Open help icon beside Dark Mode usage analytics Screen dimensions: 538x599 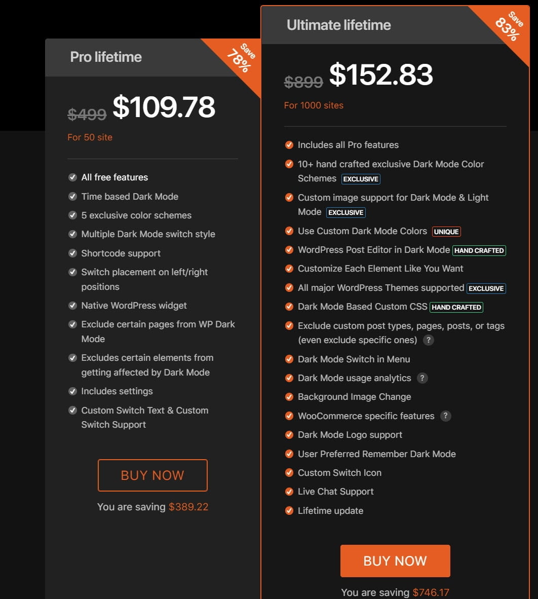click(422, 378)
